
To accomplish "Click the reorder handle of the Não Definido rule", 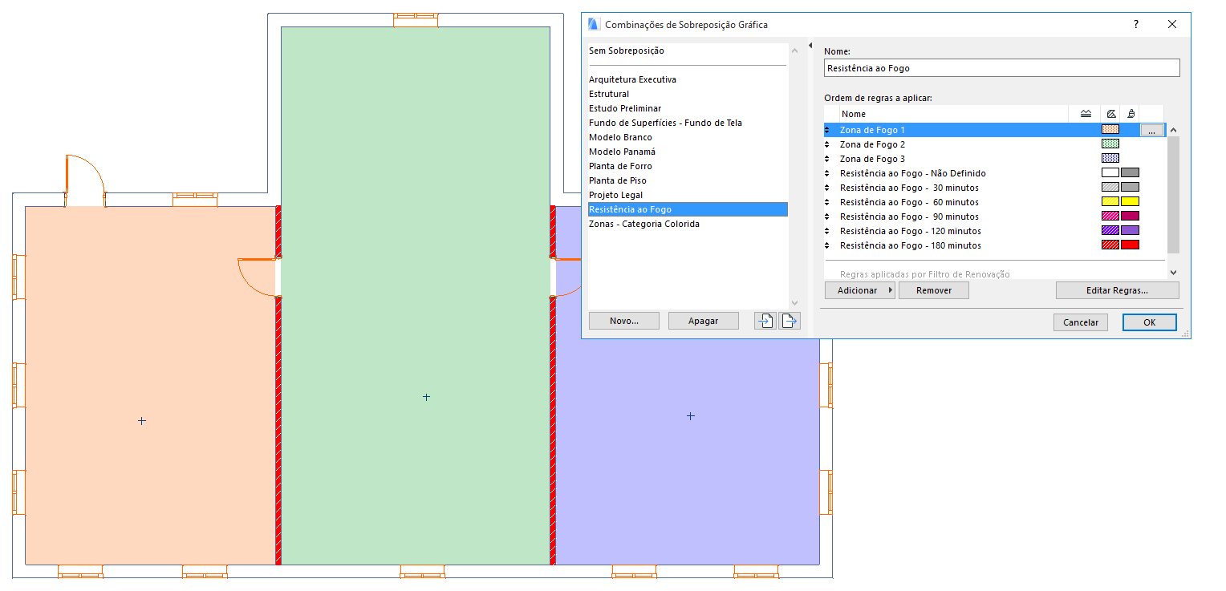I will [x=827, y=173].
